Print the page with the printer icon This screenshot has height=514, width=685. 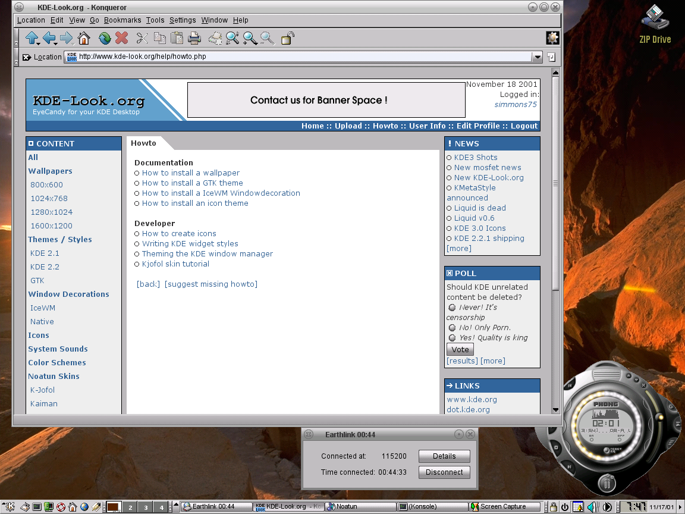[194, 39]
